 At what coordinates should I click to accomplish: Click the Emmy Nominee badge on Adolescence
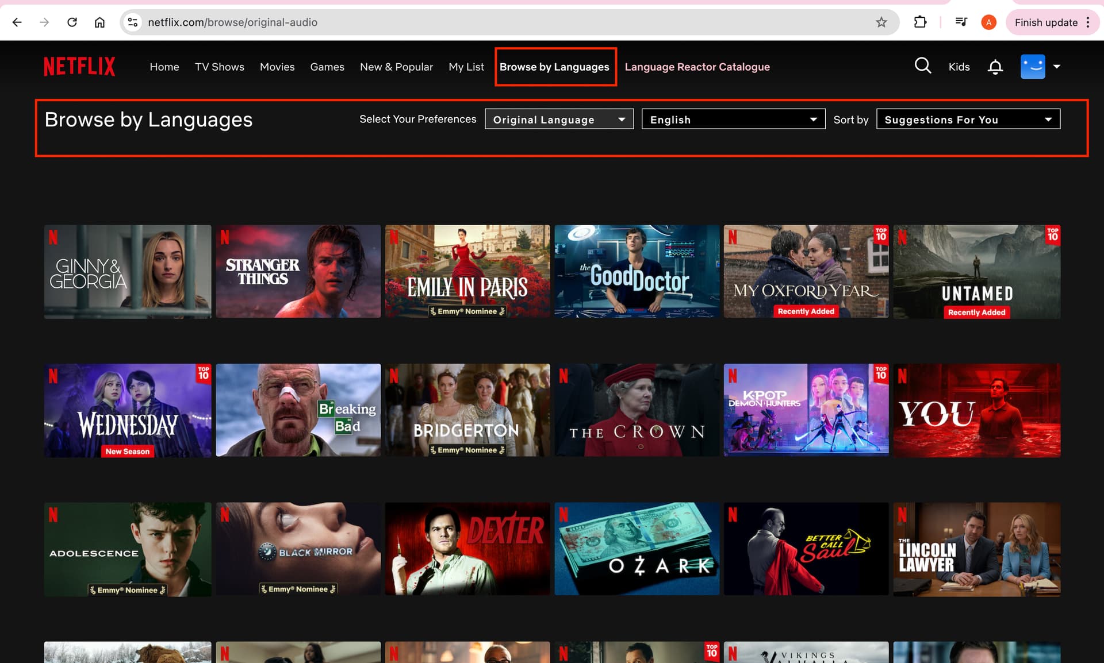(127, 590)
